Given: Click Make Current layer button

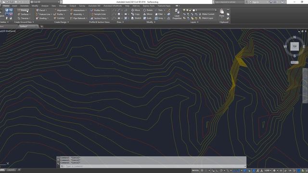Looking at the screenshot, I should coord(206,14).
